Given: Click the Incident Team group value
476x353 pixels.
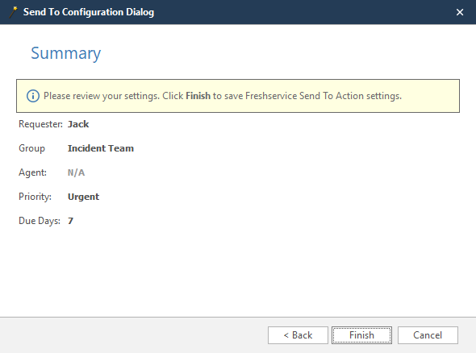Looking at the screenshot, I should pos(101,148).
